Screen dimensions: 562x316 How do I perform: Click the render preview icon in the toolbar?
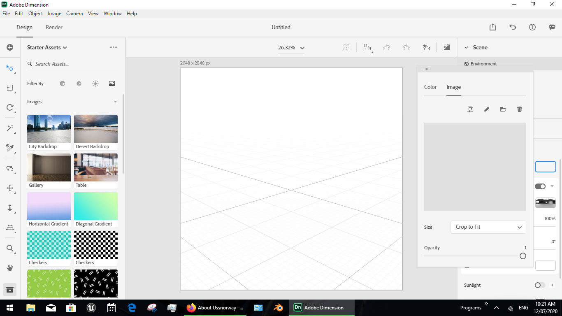(446, 47)
